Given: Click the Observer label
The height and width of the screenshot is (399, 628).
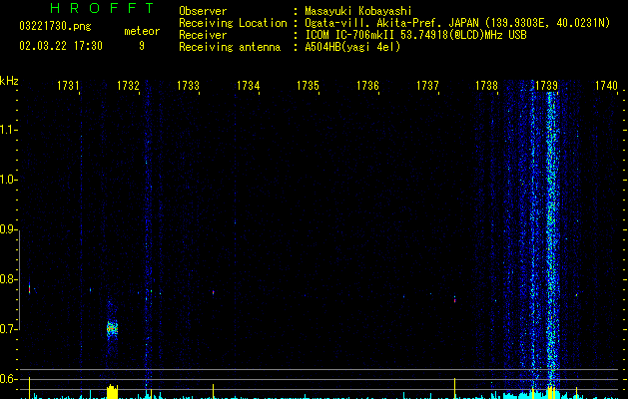Looking at the screenshot, I should coord(203,11).
